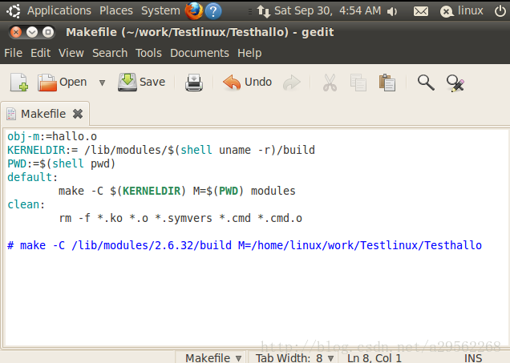
Task: Click the INS insert mode indicator
Action: coord(473,358)
